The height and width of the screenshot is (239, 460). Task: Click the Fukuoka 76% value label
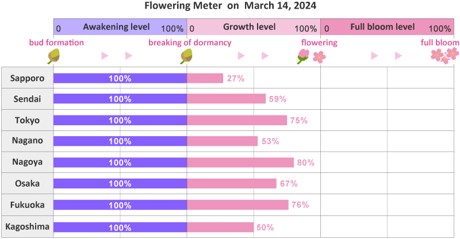pos(300,205)
